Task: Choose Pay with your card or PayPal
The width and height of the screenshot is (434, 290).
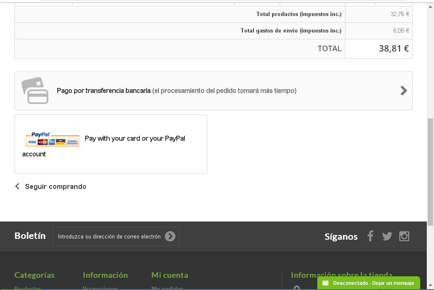Action: [135, 139]
